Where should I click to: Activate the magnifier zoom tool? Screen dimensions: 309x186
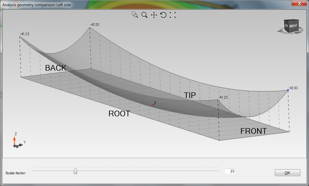pyautogui.click(x=144, y=15)
